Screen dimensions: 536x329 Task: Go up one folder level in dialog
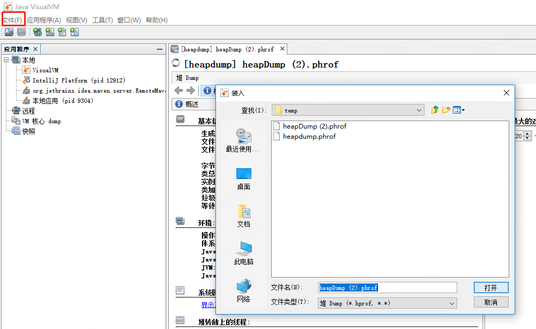(x=435, y=110)
